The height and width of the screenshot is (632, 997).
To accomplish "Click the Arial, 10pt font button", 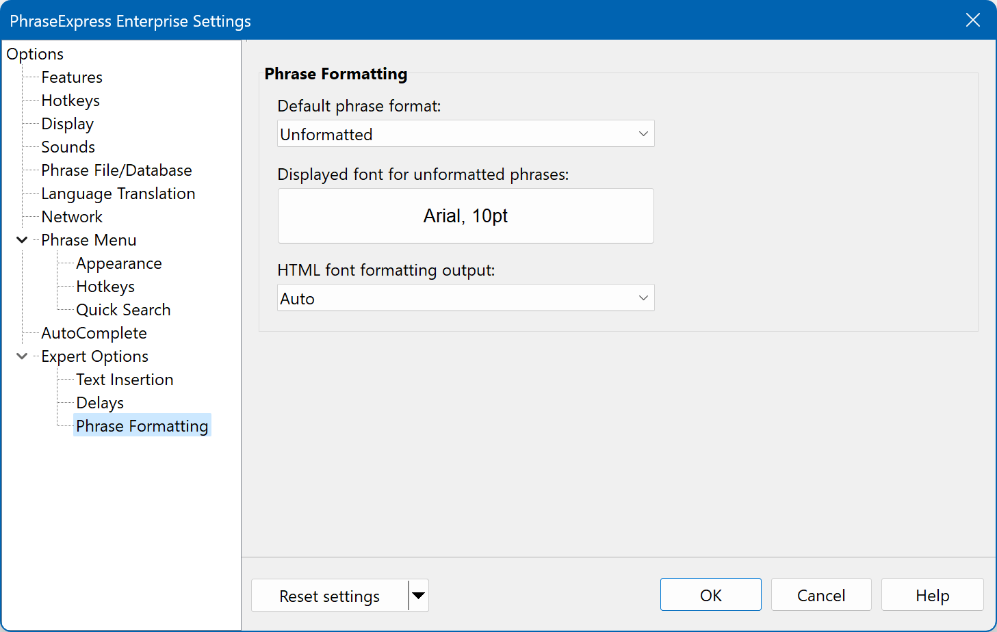I will [x=465, y=216].
